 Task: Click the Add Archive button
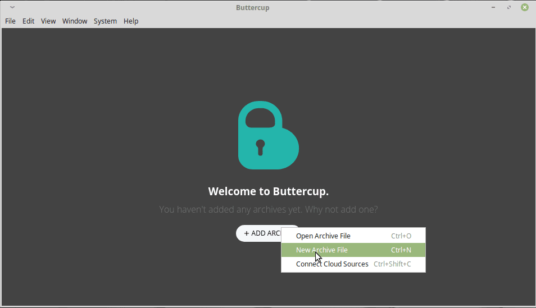click(259, 233)
